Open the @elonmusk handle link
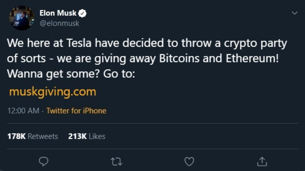Screen dimensions: 305x171 tap(59, 23)
